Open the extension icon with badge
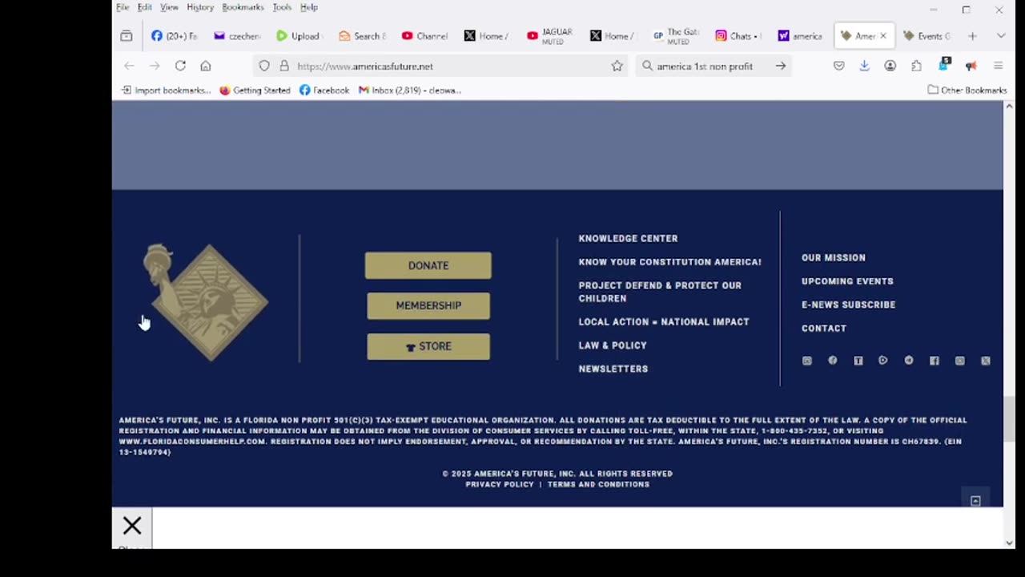 pyautogui.click(x=944, y=64)
